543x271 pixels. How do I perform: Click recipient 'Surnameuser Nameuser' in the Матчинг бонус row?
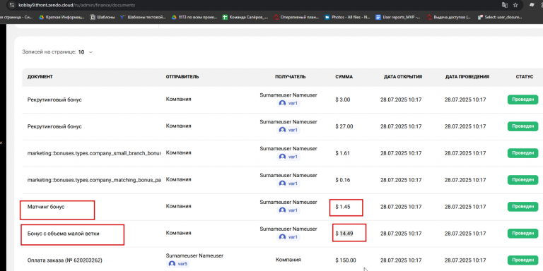(288, 203)
